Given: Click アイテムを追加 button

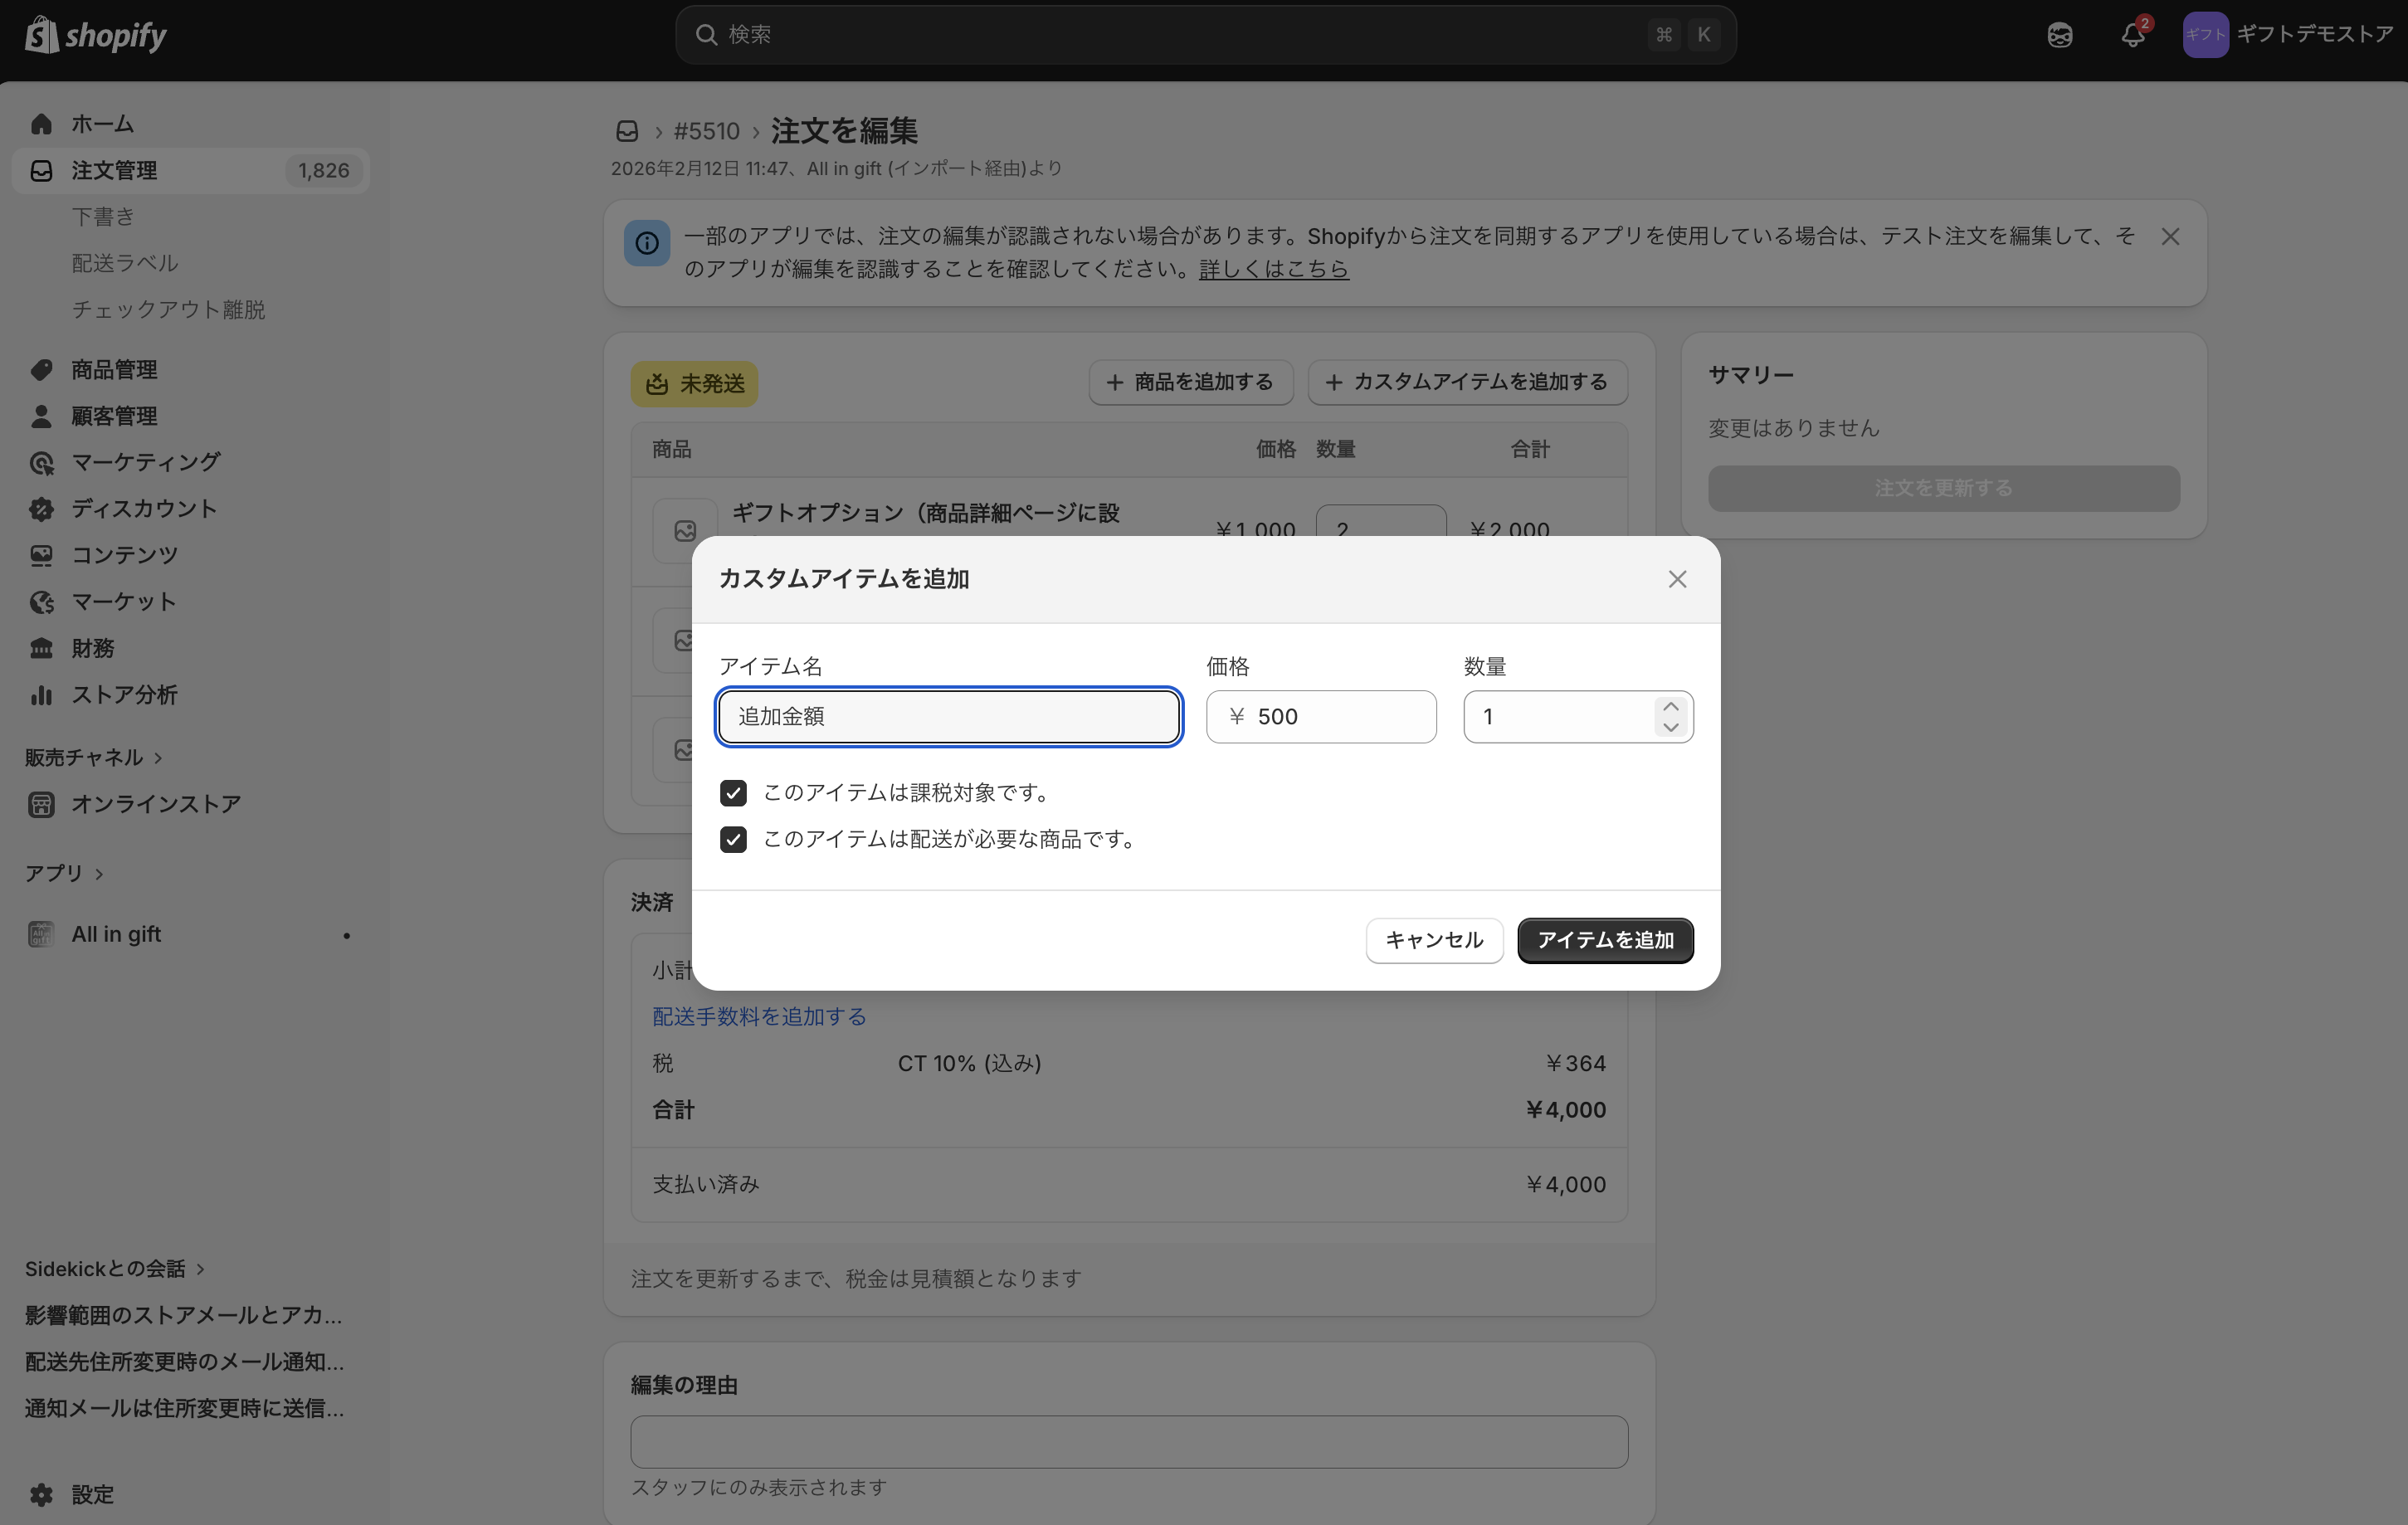Looking at the screenshot, I should [x=1604, y=940].
